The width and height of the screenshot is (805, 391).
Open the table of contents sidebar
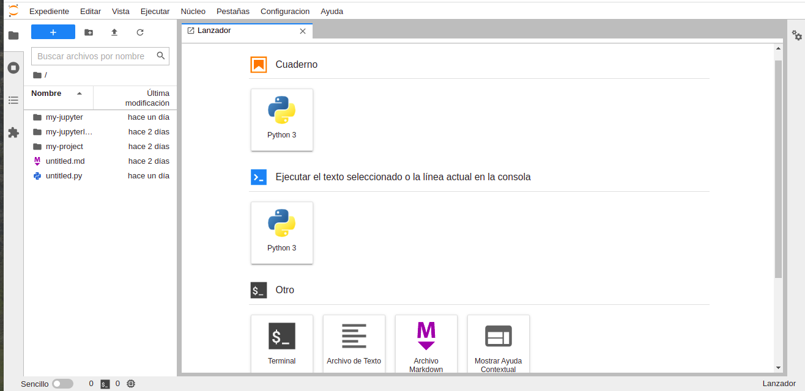pyautogui.click(x=13, y=100)
